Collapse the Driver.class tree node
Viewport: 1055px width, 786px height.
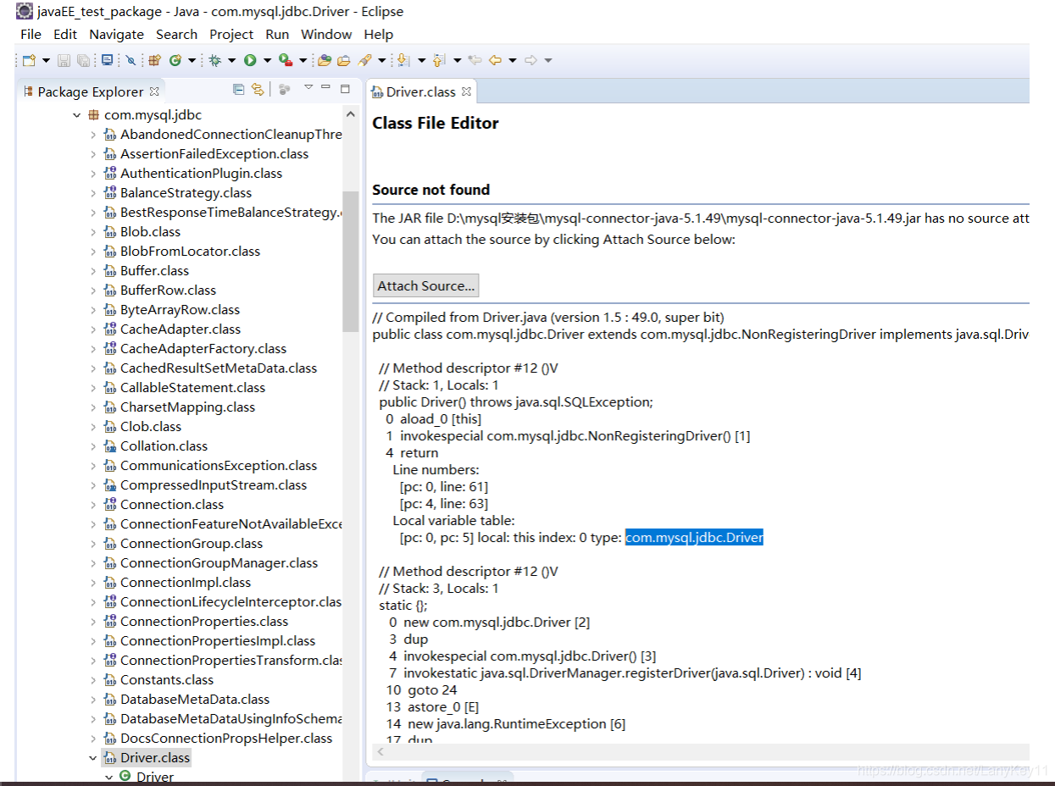pos(93,757)
